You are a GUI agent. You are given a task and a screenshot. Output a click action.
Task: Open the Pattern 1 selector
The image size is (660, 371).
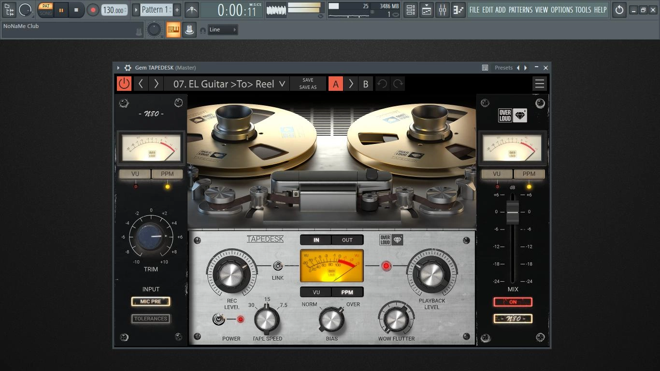[156, 10]
